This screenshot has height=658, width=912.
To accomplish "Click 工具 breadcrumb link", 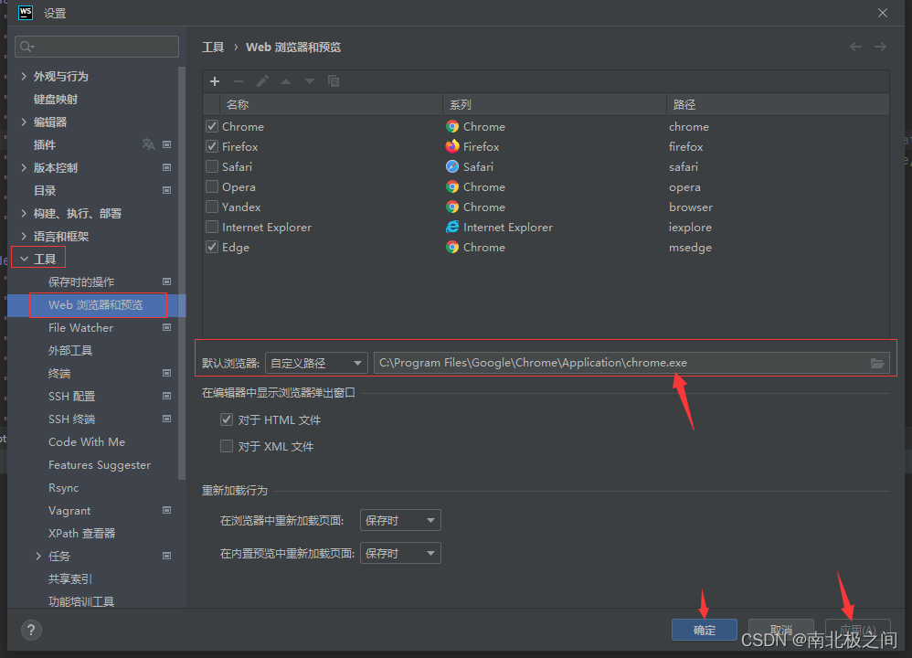I will tap(213, 48).
